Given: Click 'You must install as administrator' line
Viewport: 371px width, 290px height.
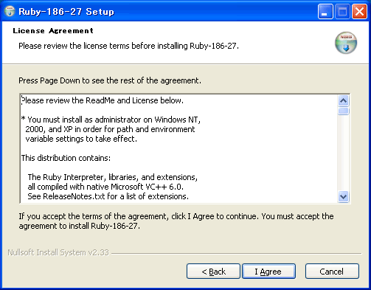Looking at the screenshot, I should [111, 120].
